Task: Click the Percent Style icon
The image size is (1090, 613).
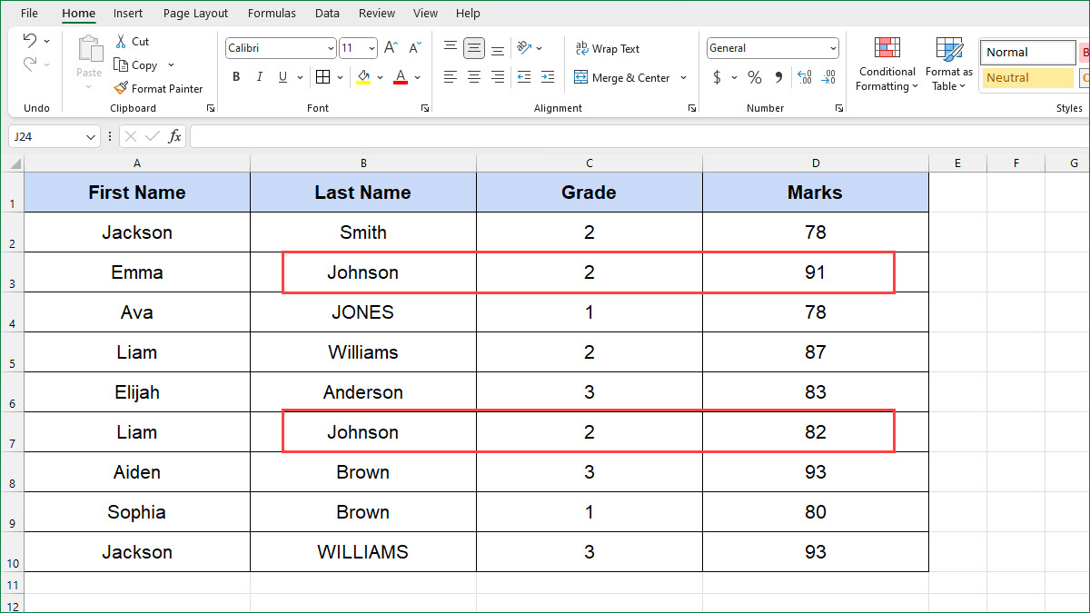Action: [754, 77]
